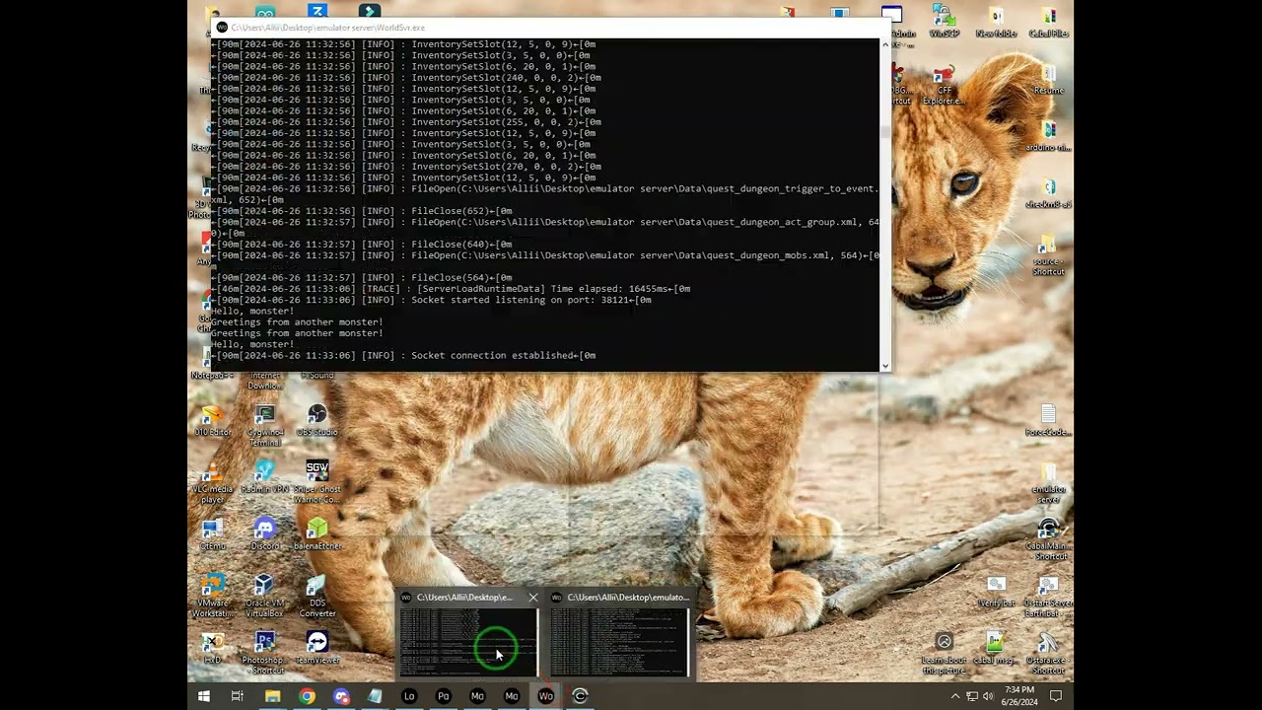Select the TeamViewer desktop icon
This screenshot has width=1262, height=710.
coord(316,648)
